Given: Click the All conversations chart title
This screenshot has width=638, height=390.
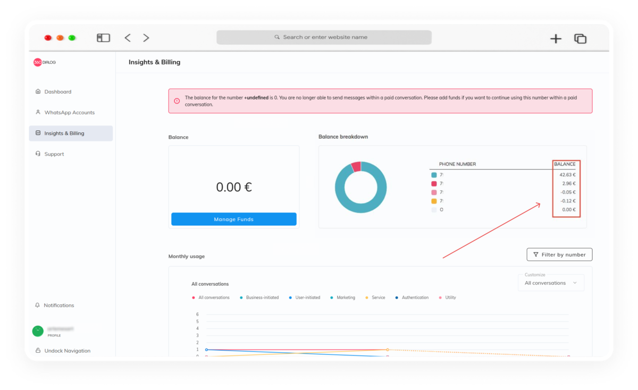Looking at the screenshot, I should click(x=210, y=284).
